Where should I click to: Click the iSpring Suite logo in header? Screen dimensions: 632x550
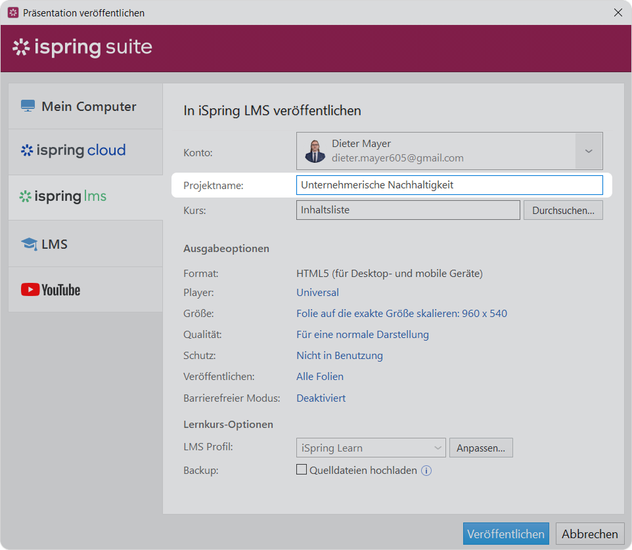[x=82, y=48]
